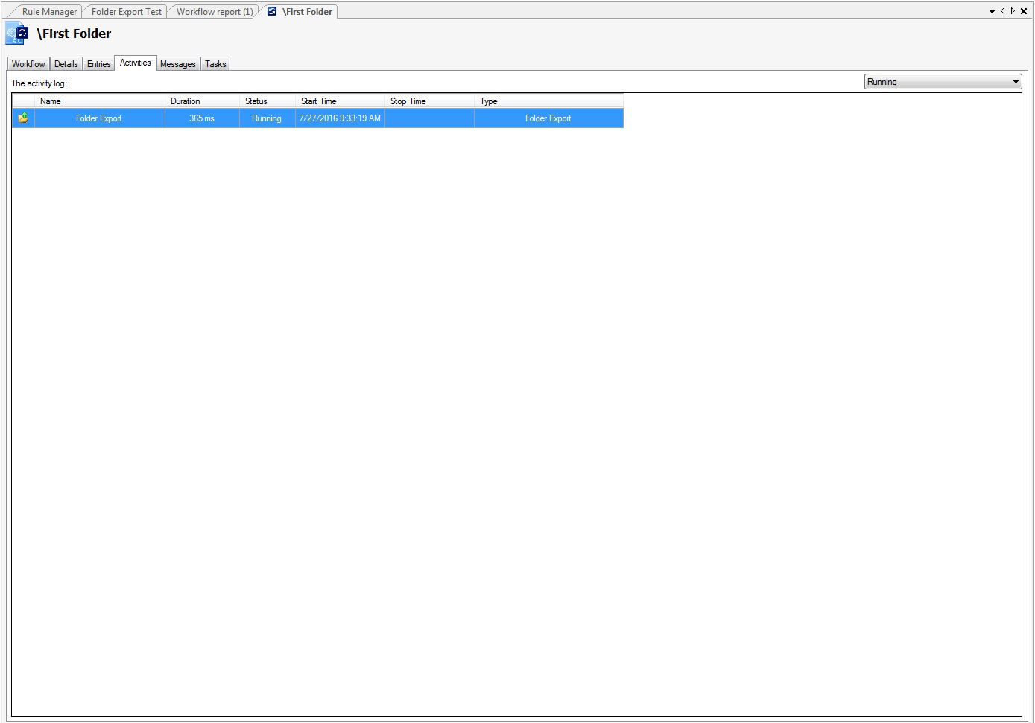Click the First Folder workflow header icon
1035x723 pixels.
pyautogui.click(x=17, y=33)
